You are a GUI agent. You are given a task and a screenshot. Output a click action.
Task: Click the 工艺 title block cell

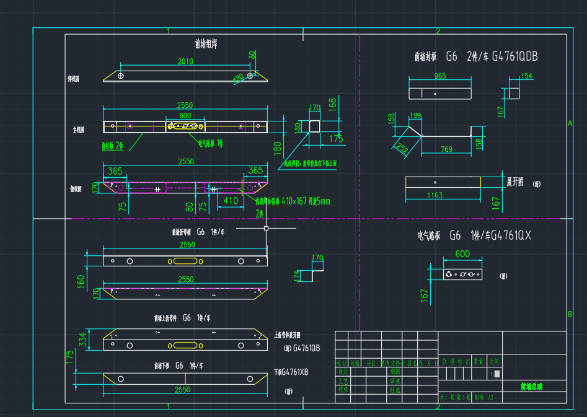pyautogui.click(x=343, y=381)
